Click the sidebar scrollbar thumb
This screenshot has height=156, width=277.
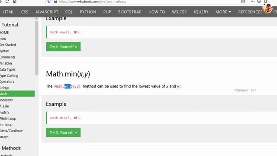click(36, 48)
